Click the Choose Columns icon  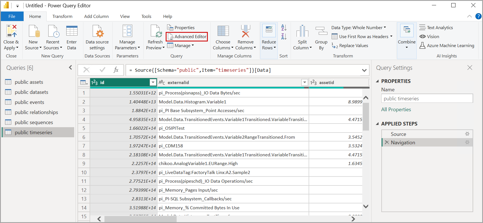point(223,31)
